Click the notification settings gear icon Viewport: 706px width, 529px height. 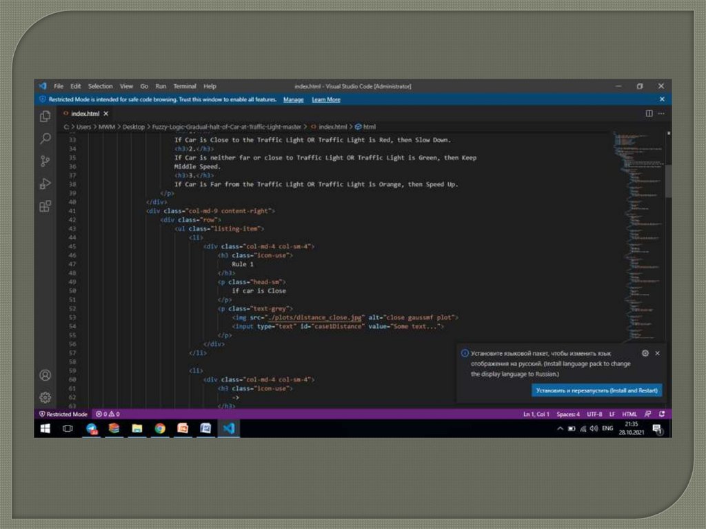coord(645,353)
